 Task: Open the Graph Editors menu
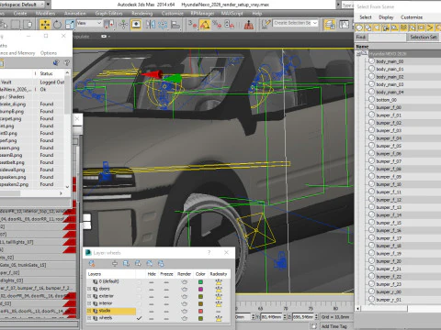(x=108, y=14)
